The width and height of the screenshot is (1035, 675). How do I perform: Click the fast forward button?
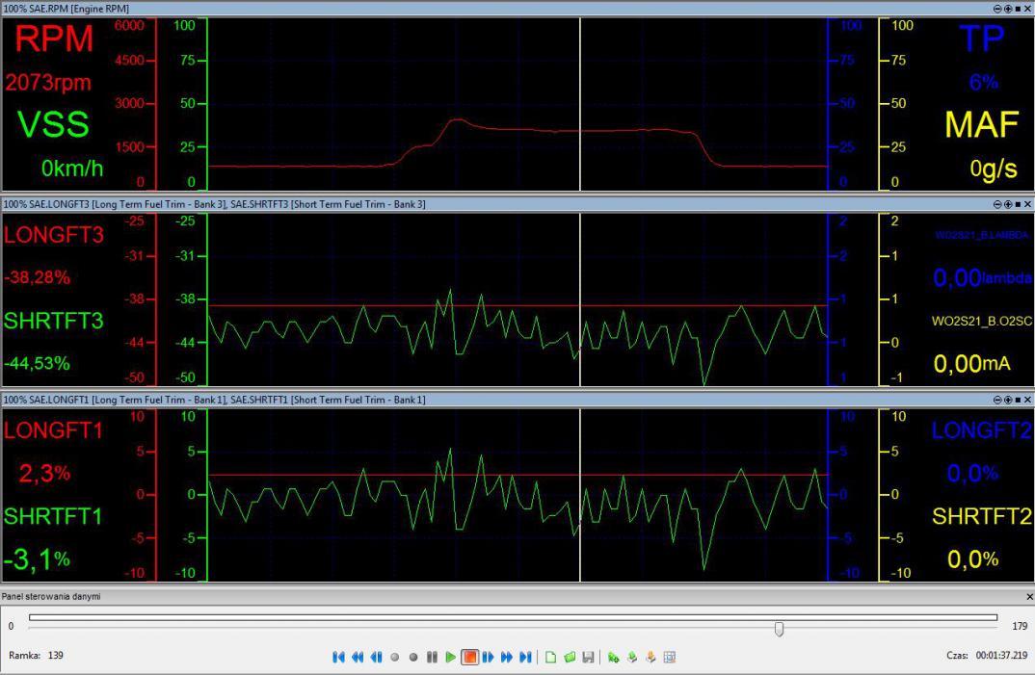tap(506, 658)
